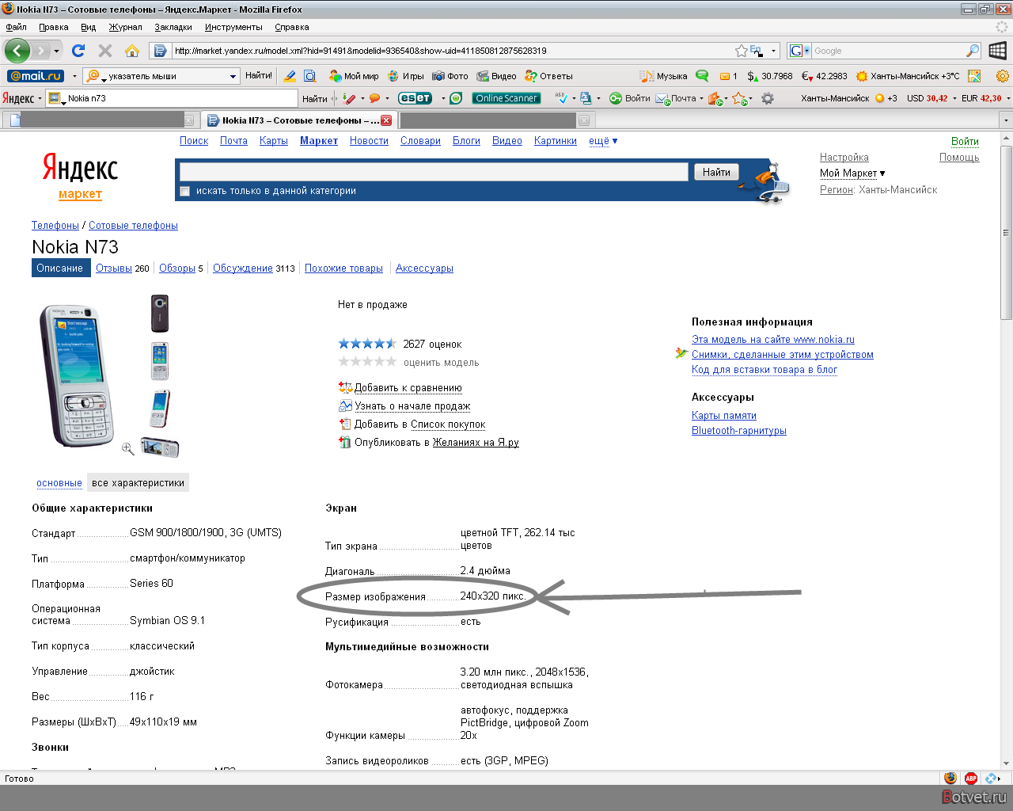
Task: Click the bookmark star in address bar
Action: tap(741, 51)
